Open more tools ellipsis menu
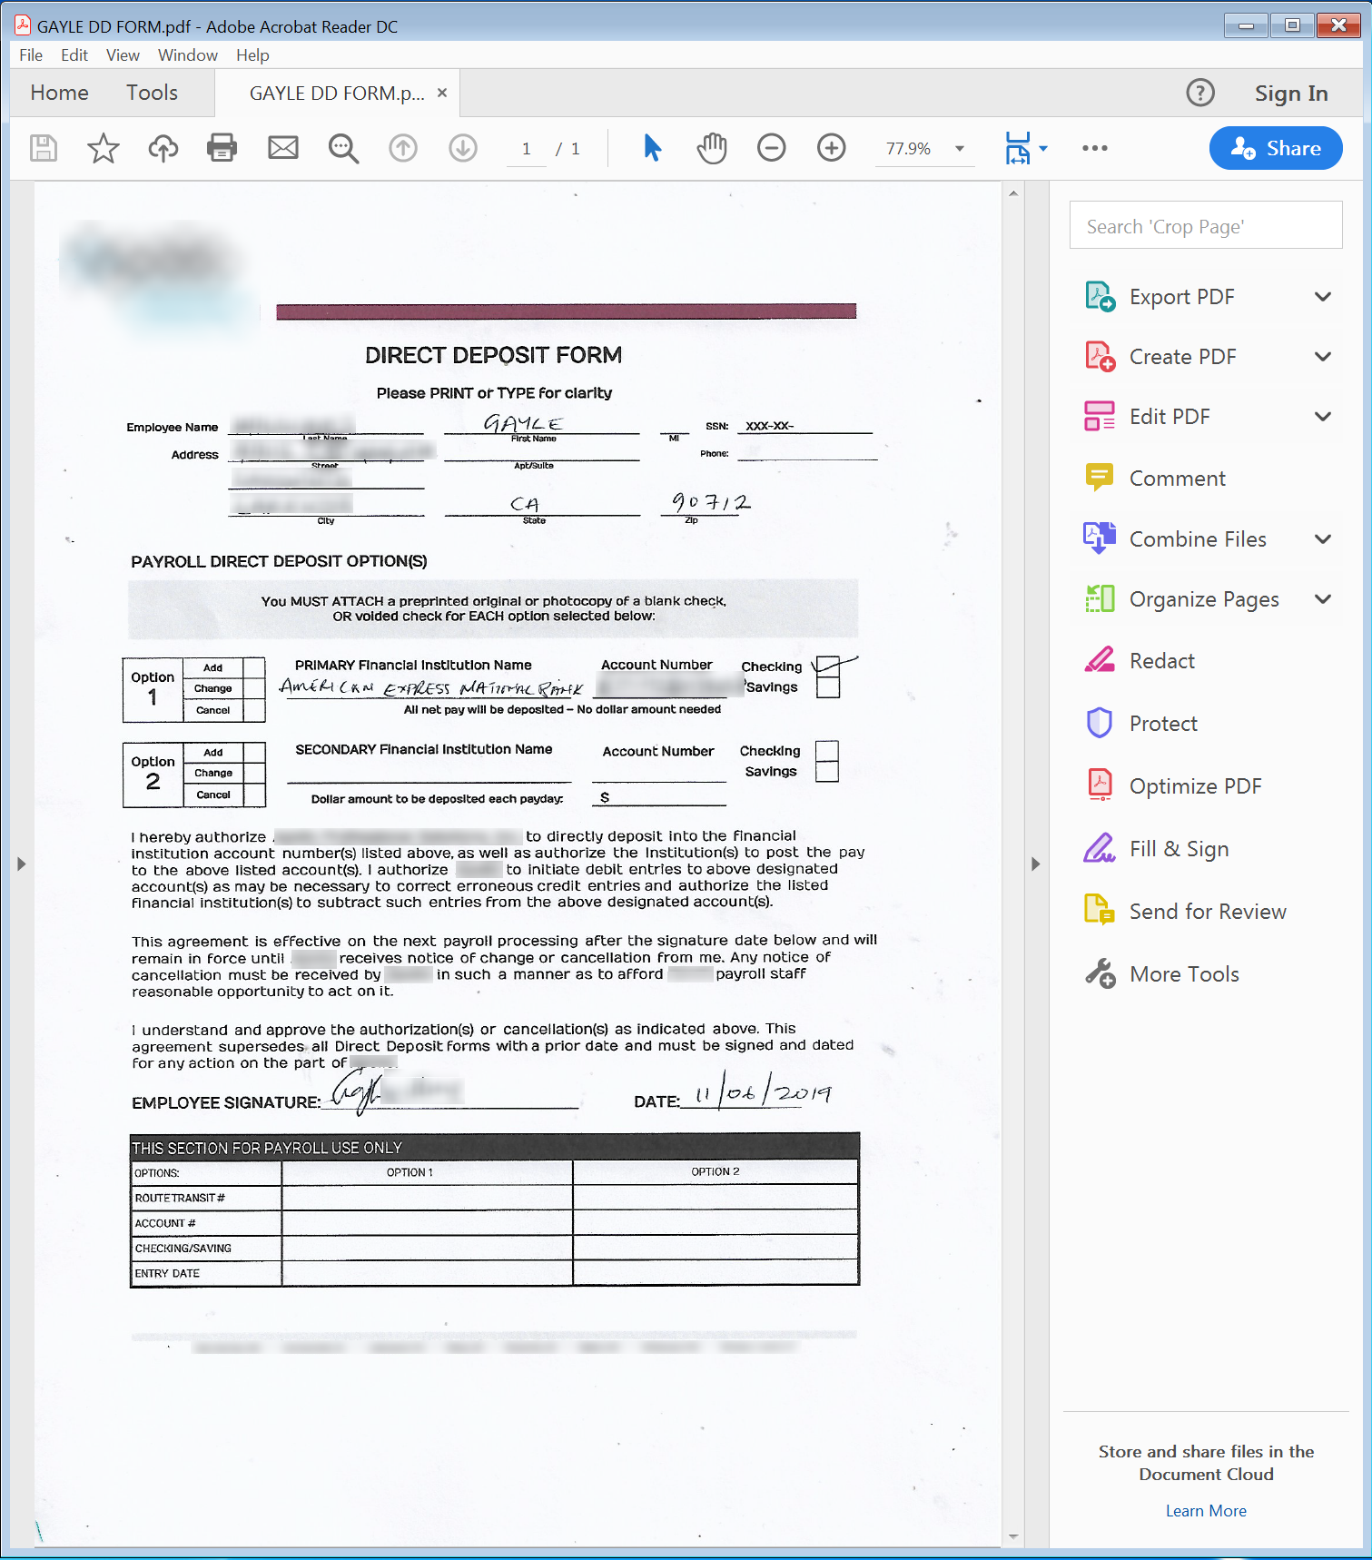Image resolution: width=1372 pixels, height=1560 pixels. coord(1095,148)
